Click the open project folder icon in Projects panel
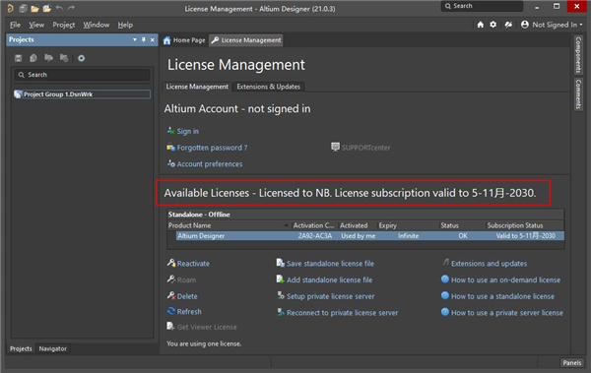Screen dimensions: 591x373 [48, 58]
